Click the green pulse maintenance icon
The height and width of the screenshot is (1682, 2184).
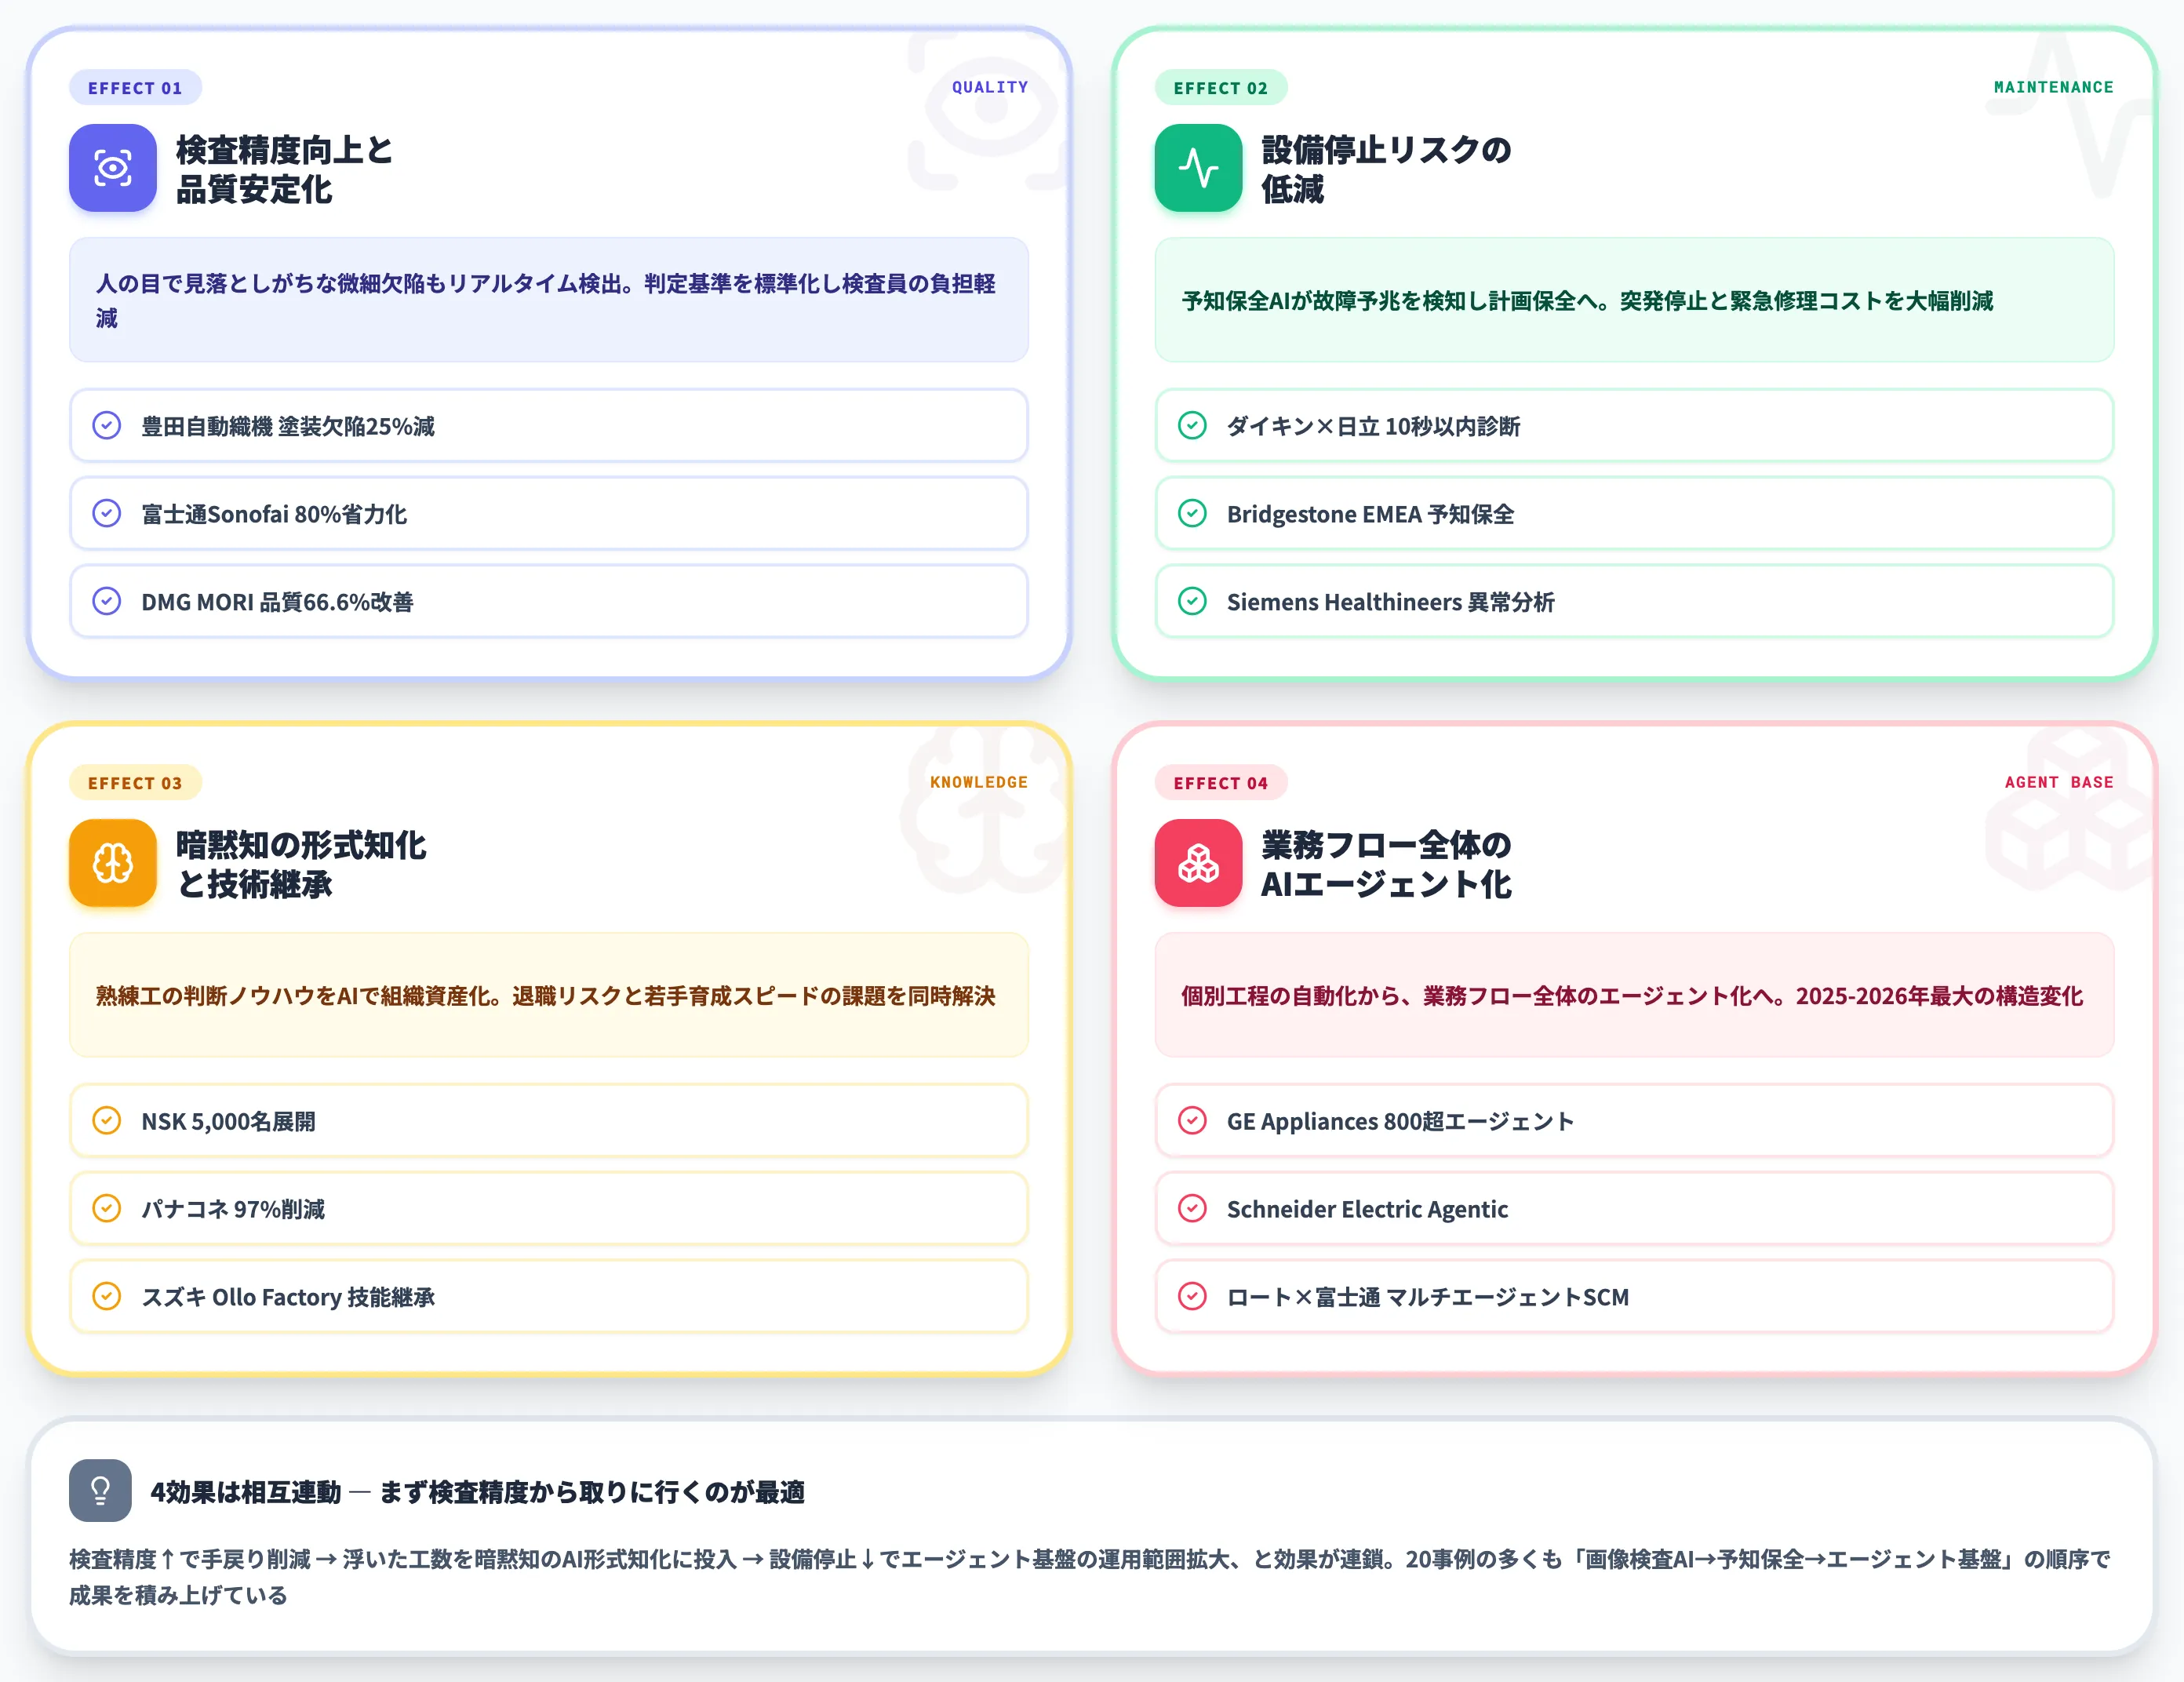1198,168
